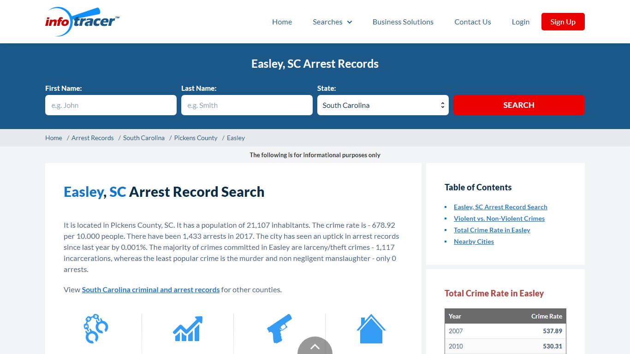Image resolution: width=630 pixels, height=354 pixels.
Task: Open Business Solutions page
Action: [x=403, y=22]
